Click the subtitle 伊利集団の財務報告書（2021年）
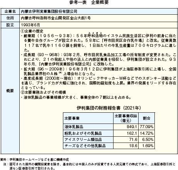The height and width of the screenshot is (170, 178). click(109, 108)
